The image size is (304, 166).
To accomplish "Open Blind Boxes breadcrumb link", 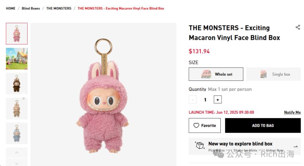I will click(31, 8).
